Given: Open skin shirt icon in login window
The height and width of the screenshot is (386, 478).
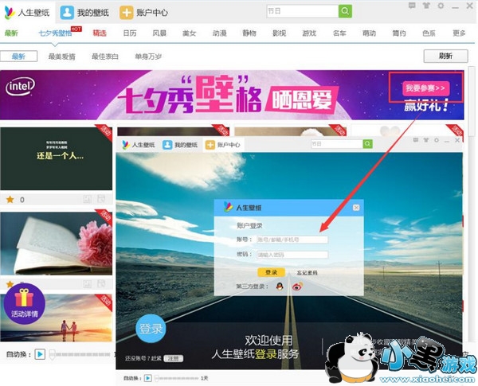Looking at the screenshot, I should click(x=425, y=140).
